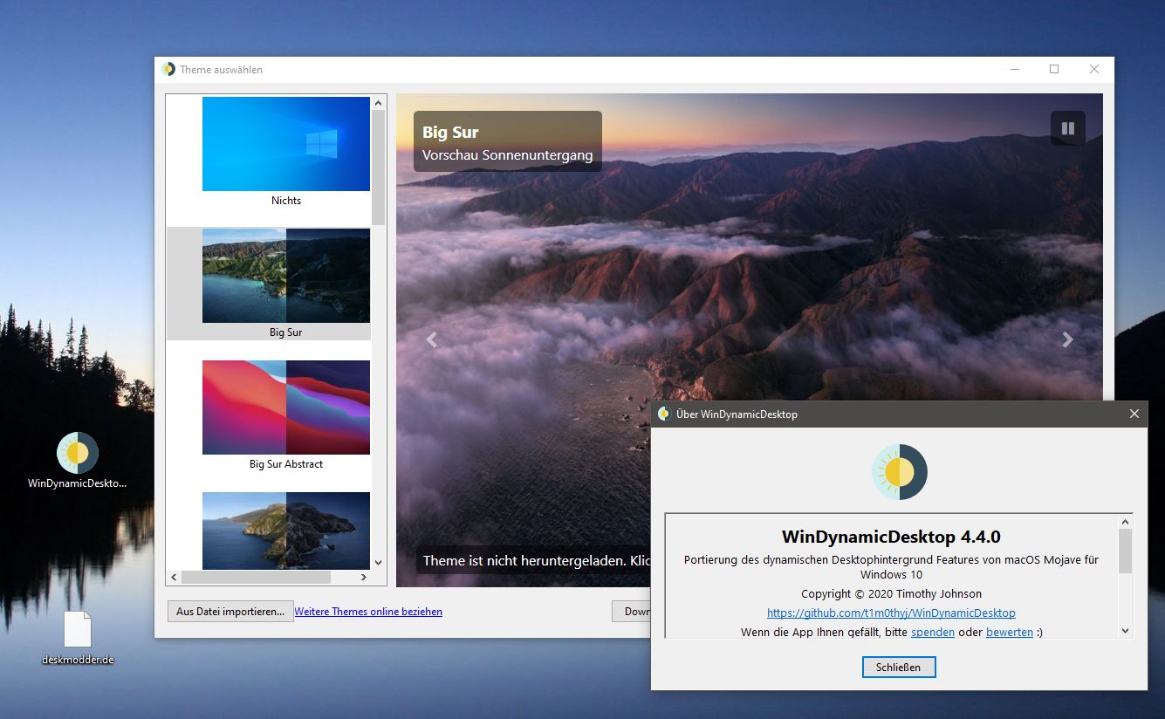Pause the theme preview slideshow
This screenshot has height=719, width=1165.
[1067, 128]
